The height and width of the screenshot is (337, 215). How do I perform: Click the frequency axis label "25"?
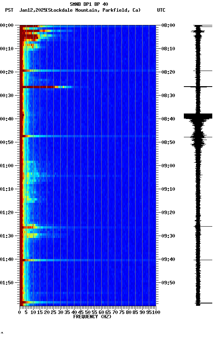point(54,313)
